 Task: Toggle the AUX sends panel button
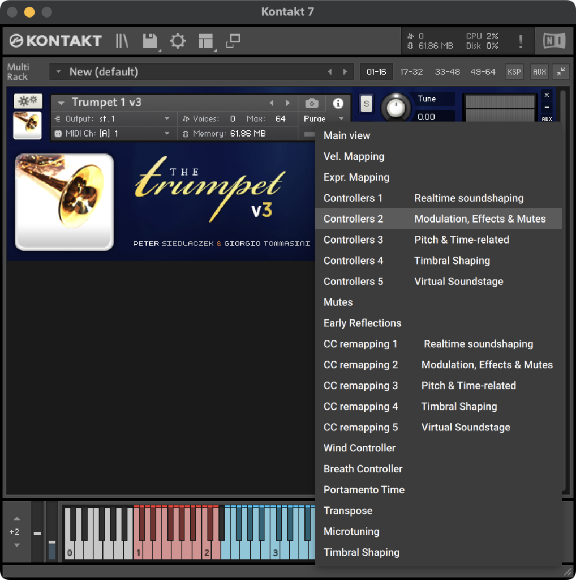tap(539, 72)
